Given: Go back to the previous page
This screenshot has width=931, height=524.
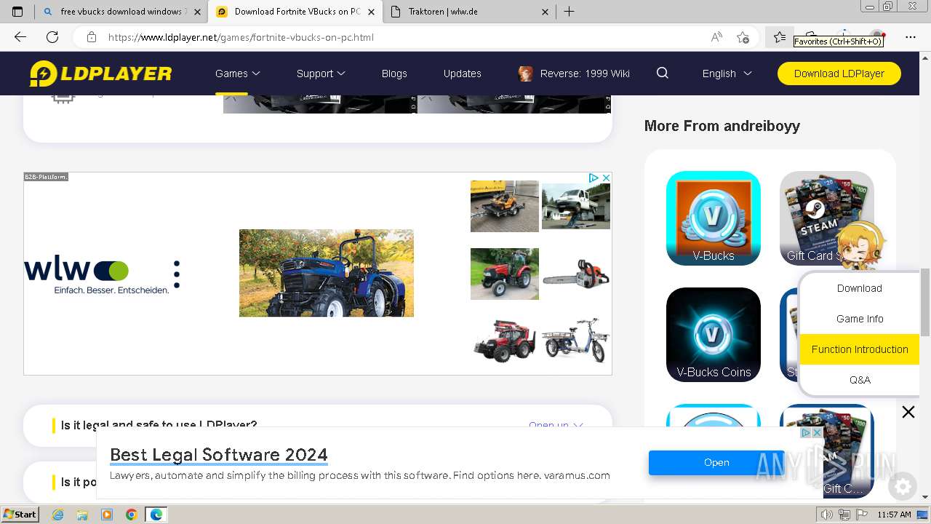Looking at the screenshot, I should tap(20, 37).
